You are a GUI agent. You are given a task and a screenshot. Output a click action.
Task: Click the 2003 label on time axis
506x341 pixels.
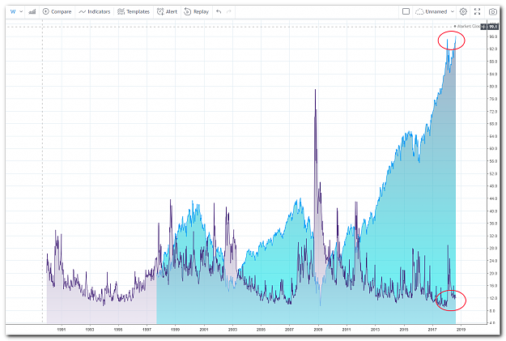pyautogui.click(x=232, y=330)
